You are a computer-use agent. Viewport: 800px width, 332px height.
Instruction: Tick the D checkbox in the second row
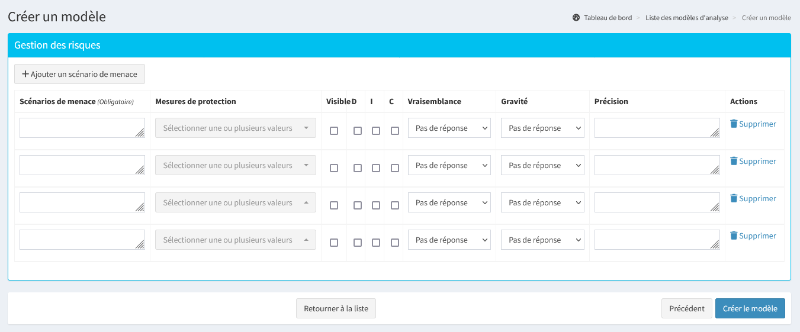[x=358, y=168]
